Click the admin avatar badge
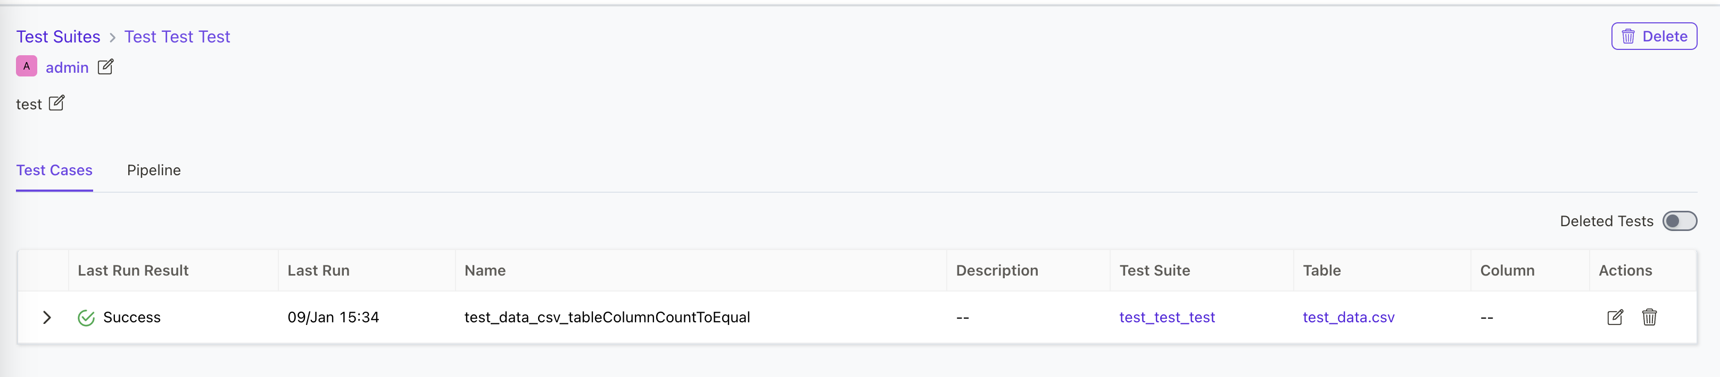Image resolution: width=1720 pixels, height=377 pixels. (27, 66)
